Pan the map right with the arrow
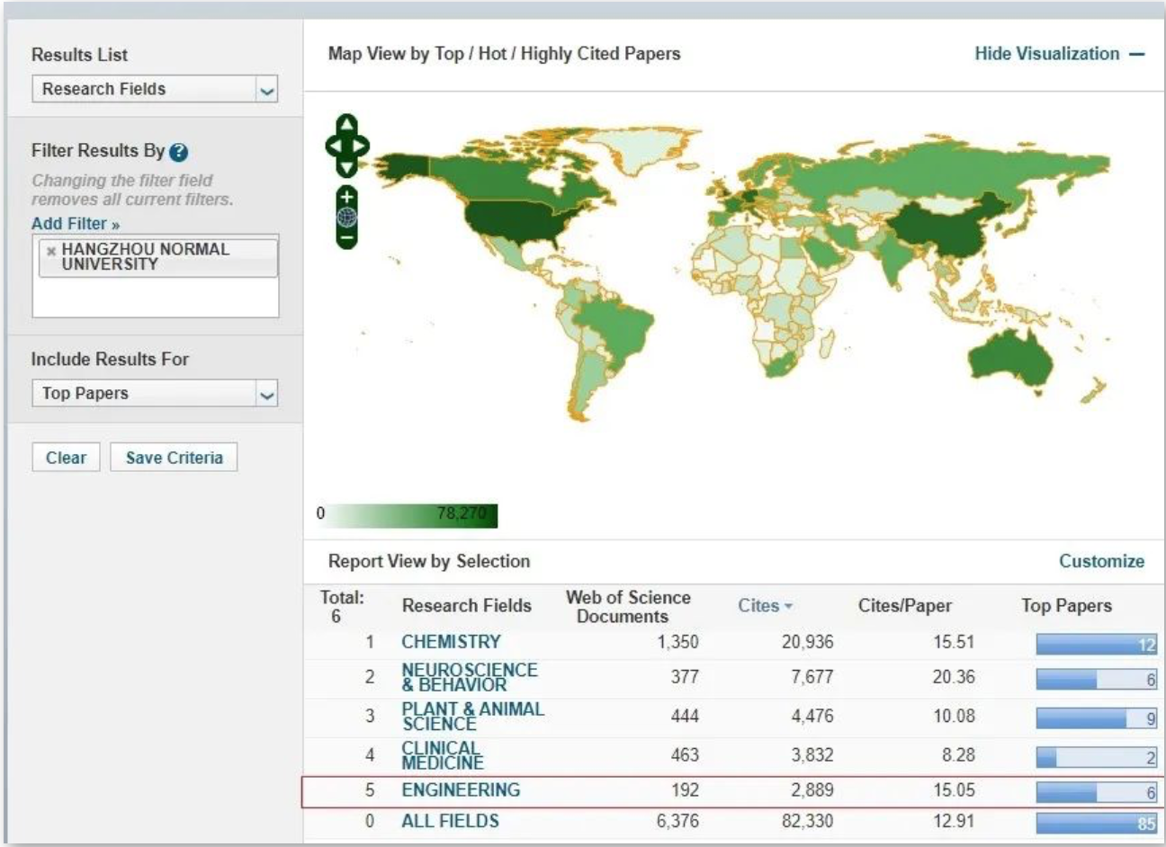 [362, 146]
